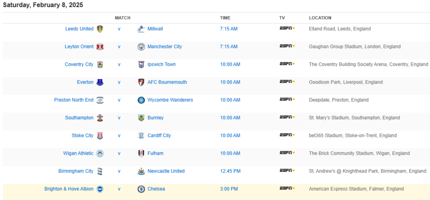Click the Saturday, February 8, 2025 heading
This screenshot has height=200, width=430.
pyautogui.click(x=43, y=5)
